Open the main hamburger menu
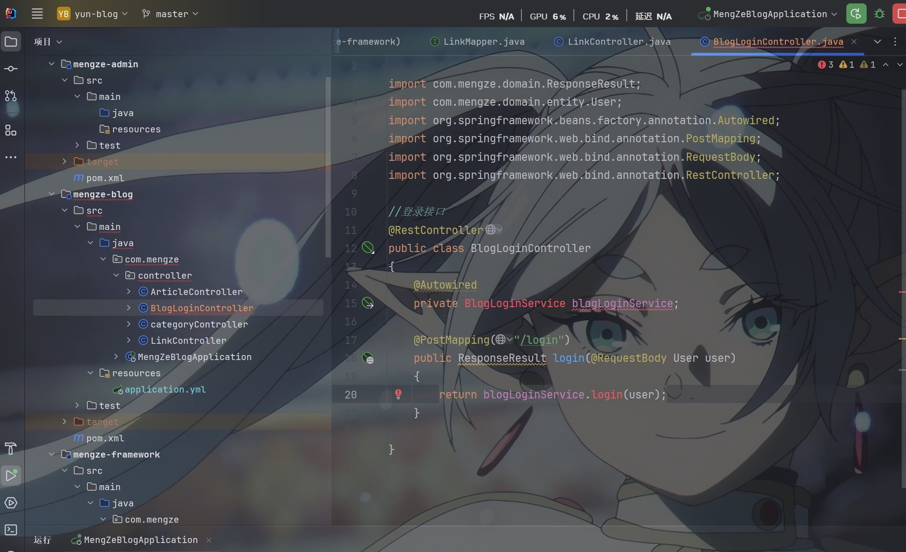 coord(37,14)
